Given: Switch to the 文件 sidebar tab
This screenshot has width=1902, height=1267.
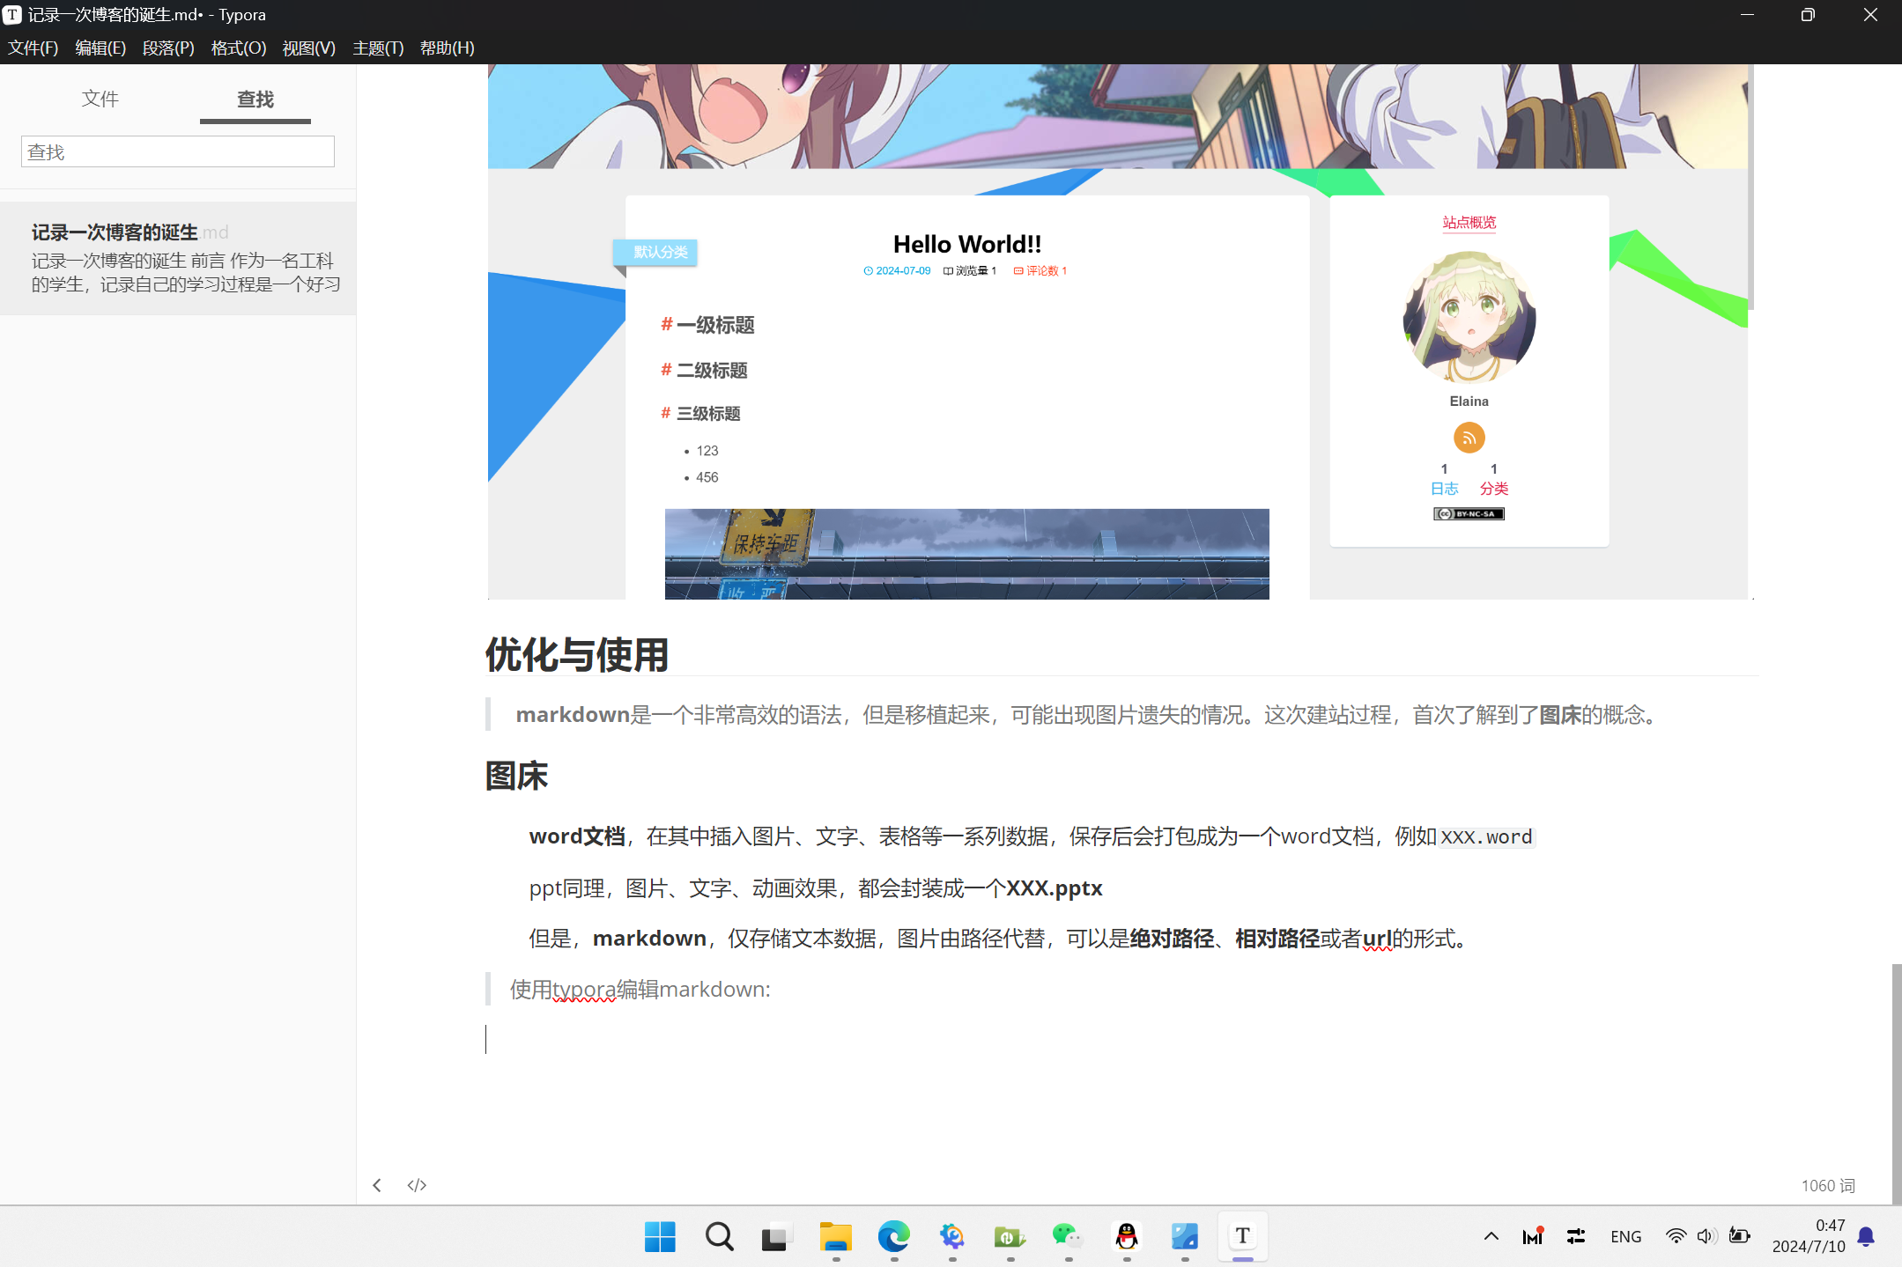Looking at the screenshot, I should (x=100, y=99).
